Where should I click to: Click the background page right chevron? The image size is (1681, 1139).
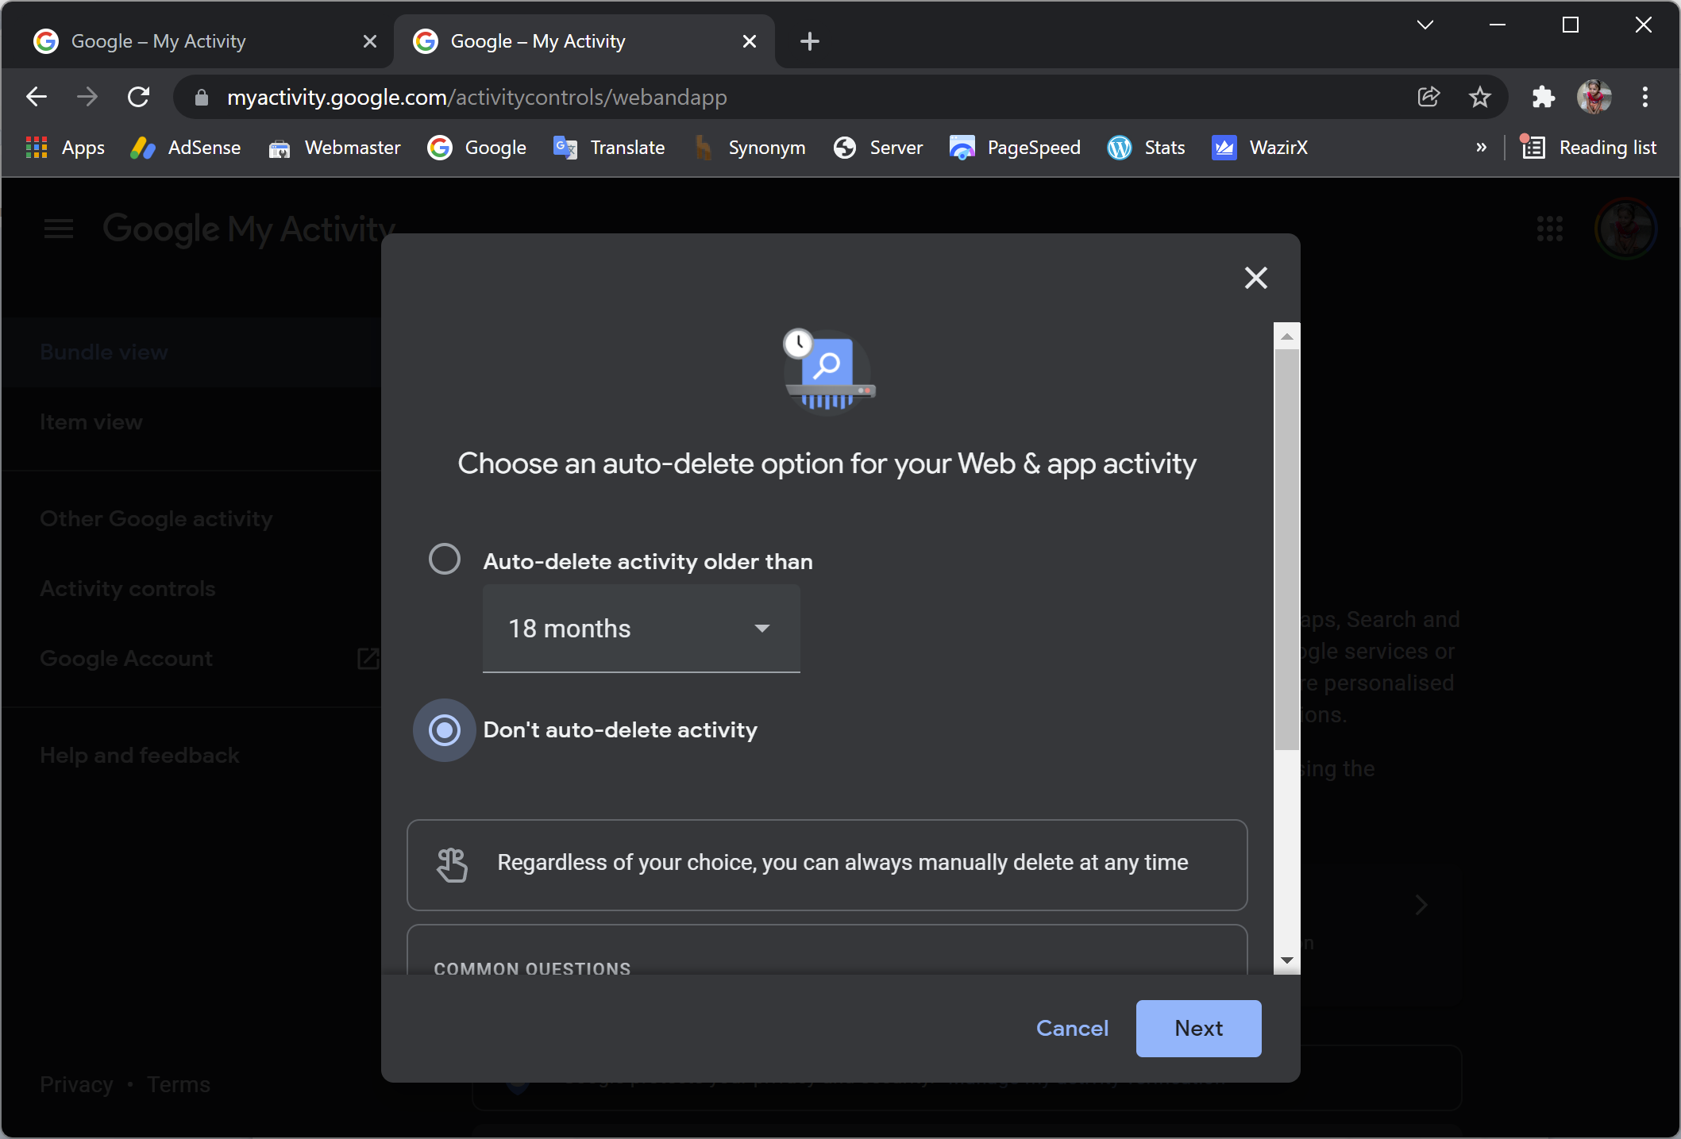[x=1421, y=905]
